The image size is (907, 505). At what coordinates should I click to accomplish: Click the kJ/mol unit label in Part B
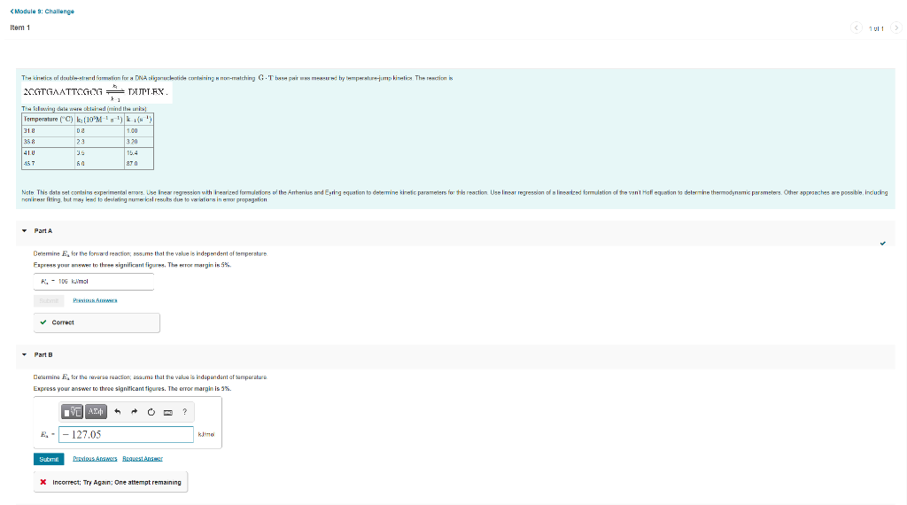point(205,434)
